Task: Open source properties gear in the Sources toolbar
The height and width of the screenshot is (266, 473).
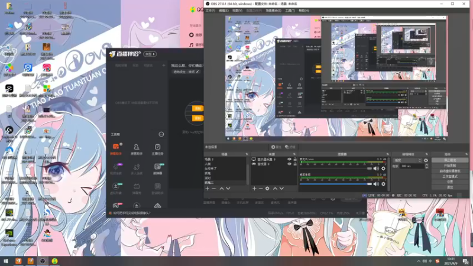Action: [x=267, y=189]
